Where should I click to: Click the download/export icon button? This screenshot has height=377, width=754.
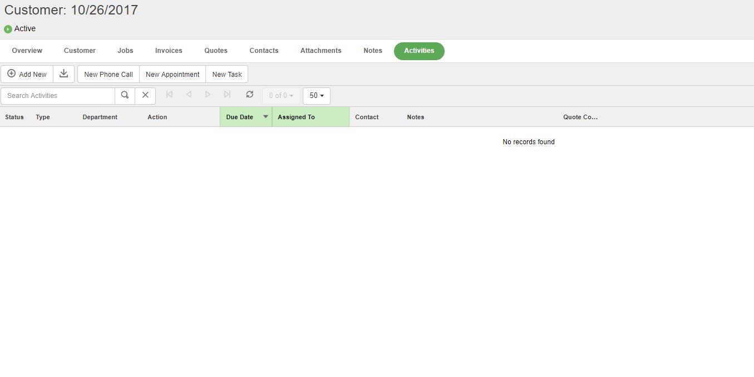pos(64,74)
